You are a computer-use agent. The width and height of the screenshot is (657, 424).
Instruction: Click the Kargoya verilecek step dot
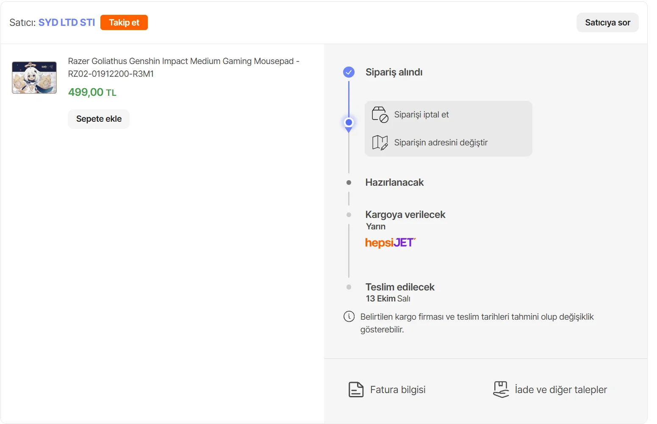pos(349,215)
